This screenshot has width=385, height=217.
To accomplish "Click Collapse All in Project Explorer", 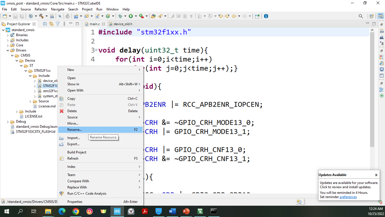I will tap(45, 24).
